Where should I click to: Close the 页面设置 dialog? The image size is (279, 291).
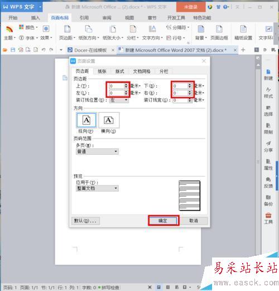(x=204, y=61)
